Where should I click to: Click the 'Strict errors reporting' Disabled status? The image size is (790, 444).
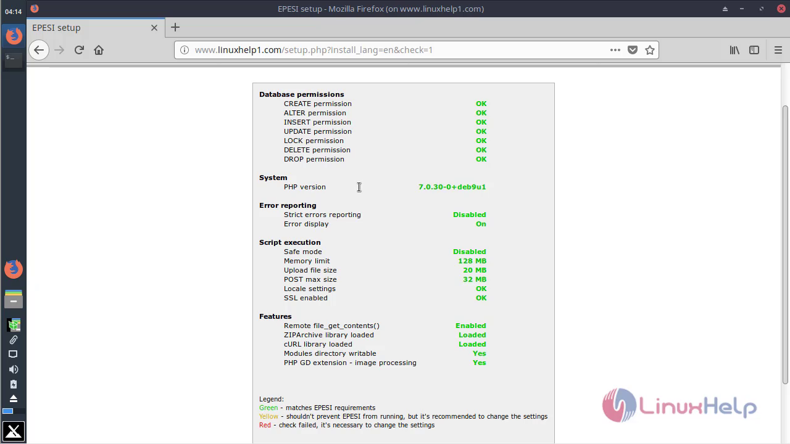(x=470, y=215)
